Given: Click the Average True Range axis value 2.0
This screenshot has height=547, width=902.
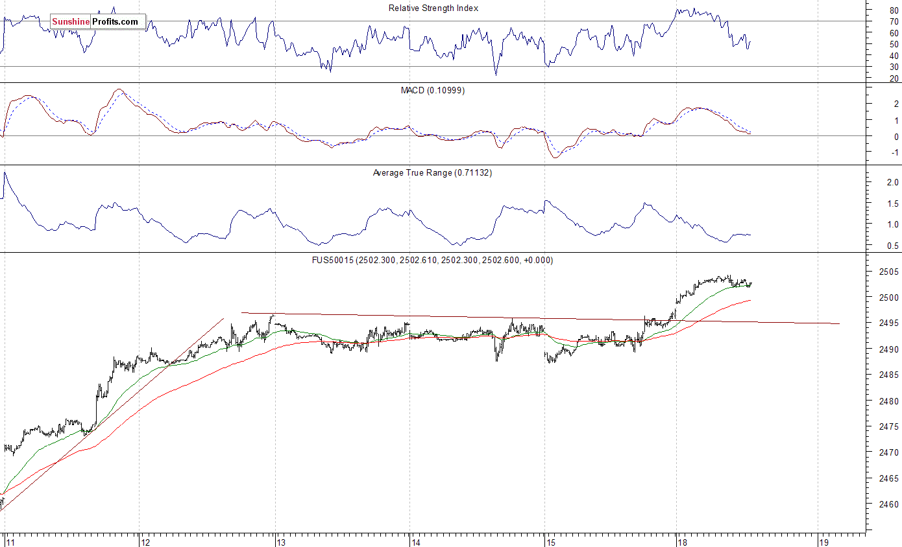Looking at the screenshot, I should 892,183.
